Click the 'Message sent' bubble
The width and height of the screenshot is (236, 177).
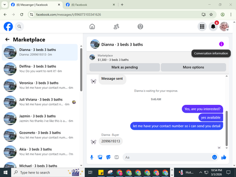[112, 79]
